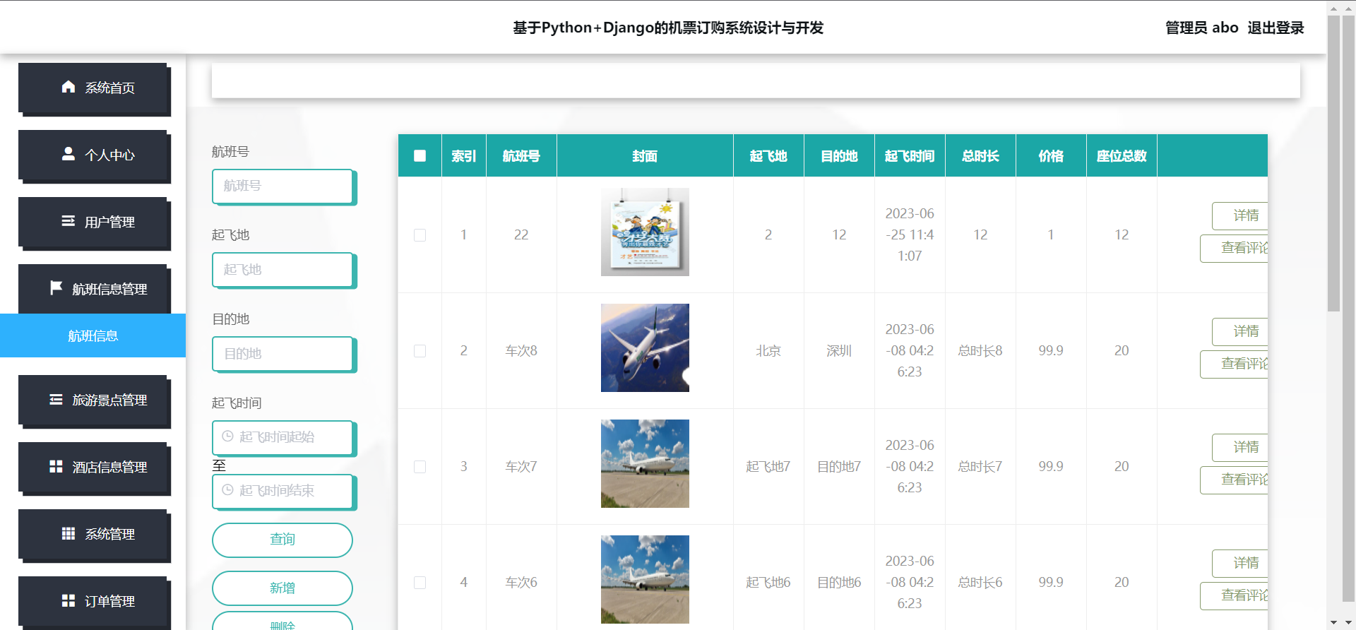Image resolution: width=1356 pixels, height=630 pixels.
Task: Open the 个人中心 menu
Action: [93, 155]
